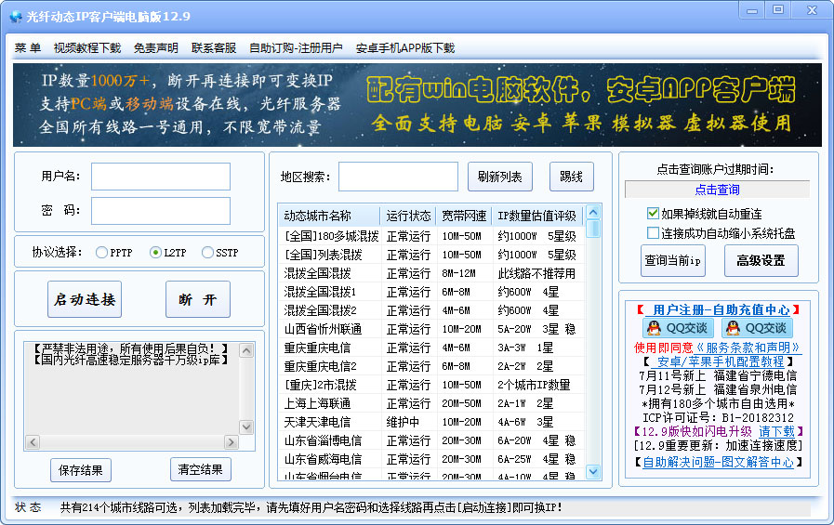The width and height of the screenshot is (834, 525).
Task: Click log box horizontal scroll right arrow
Action: tap(232, 442)
